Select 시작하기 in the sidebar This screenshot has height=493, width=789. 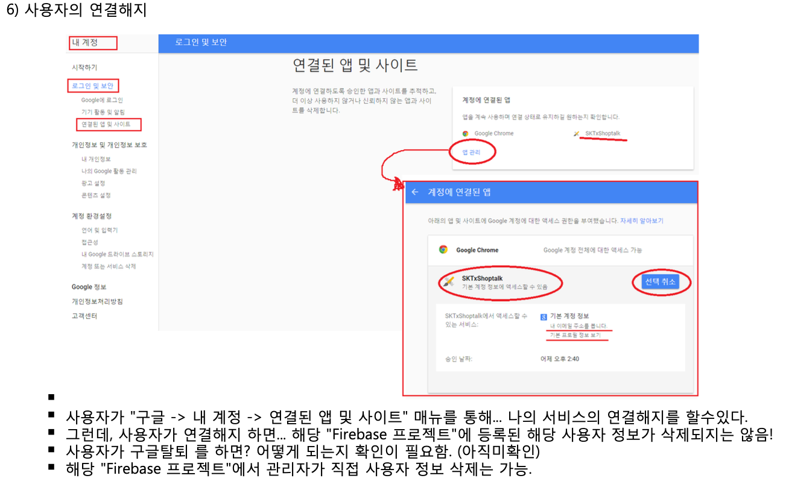click(x=84, y=68)
